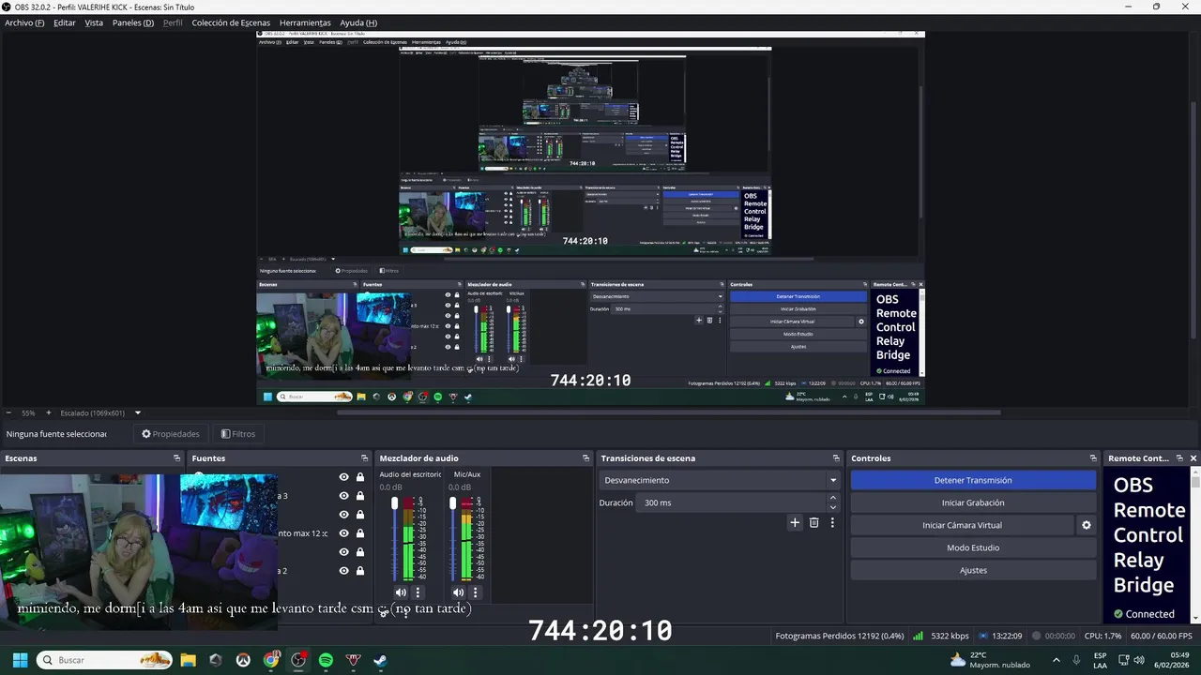
Task: Float the Remote Control dock panel
Action: point(1179,458)
